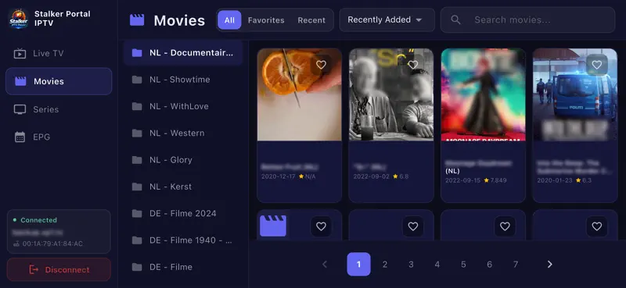626x288 pixels.
Task: Open the Recently Added sort dropdown
Action: (x=387, y=20)
